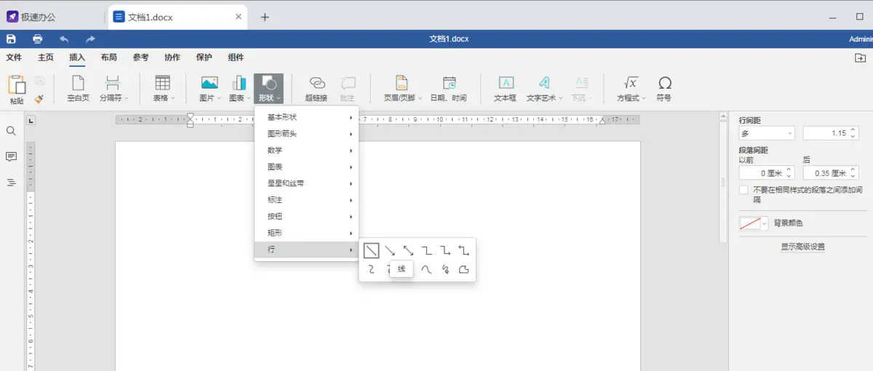
Task: Click the 后 spacing after 0.35 field
Action: click(831, 173)
